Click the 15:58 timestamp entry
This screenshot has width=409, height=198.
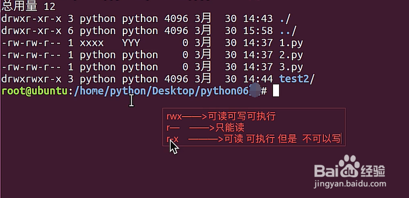coord(258,31)
